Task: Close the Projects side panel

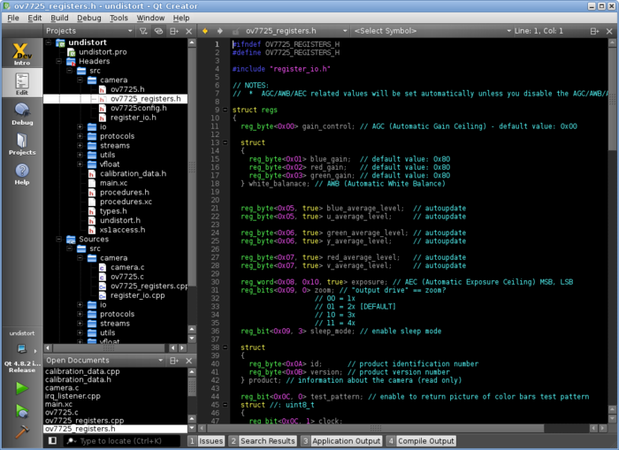Action: tap(189, 31)
